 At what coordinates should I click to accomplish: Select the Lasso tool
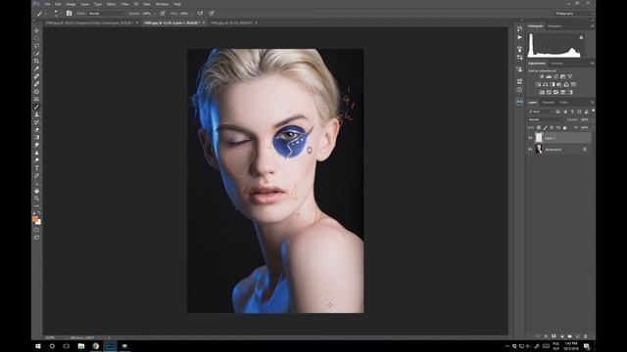point(37,46)
